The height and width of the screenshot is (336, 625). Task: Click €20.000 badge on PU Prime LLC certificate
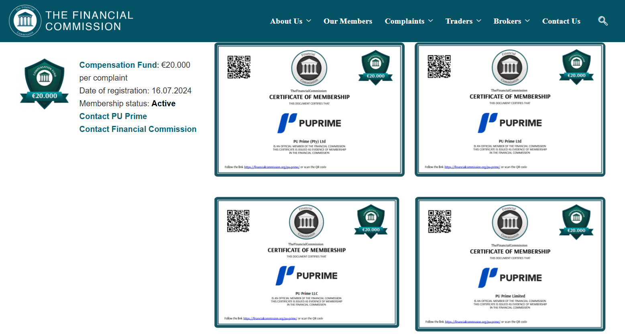click(x=371, y=222)
